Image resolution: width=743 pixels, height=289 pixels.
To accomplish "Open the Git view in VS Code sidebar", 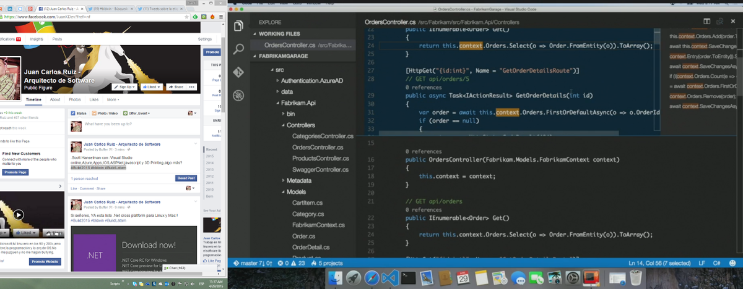I will (238, 72).
